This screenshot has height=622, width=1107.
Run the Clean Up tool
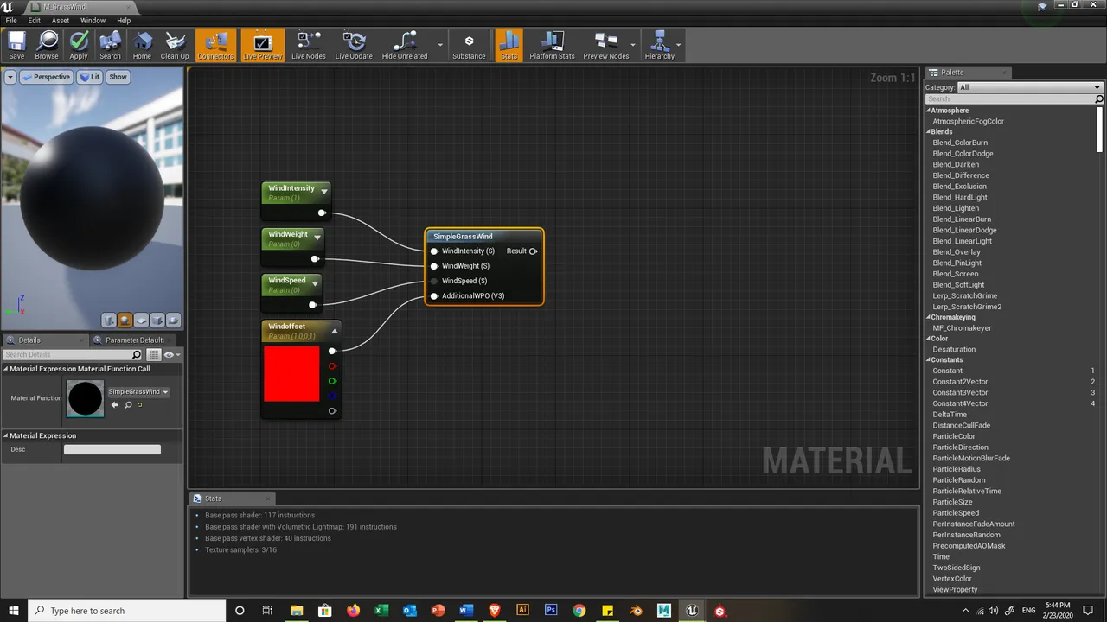175,46
